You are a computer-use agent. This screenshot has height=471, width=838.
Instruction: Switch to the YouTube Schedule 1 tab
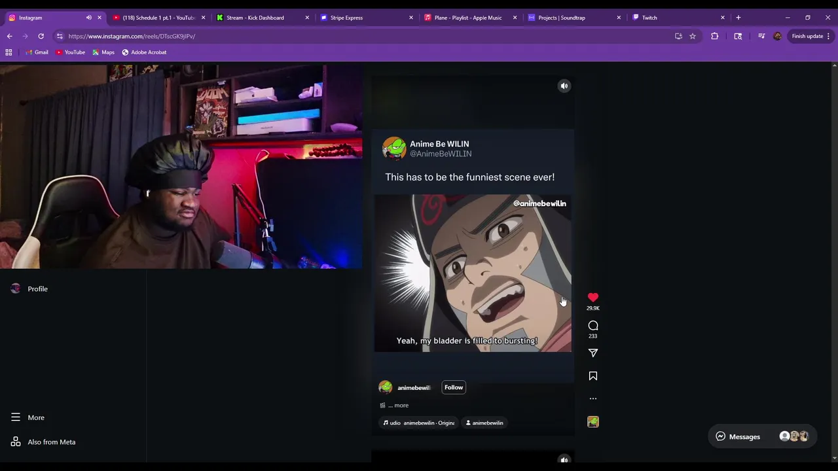pyautogui.click(x=157, y=18)
